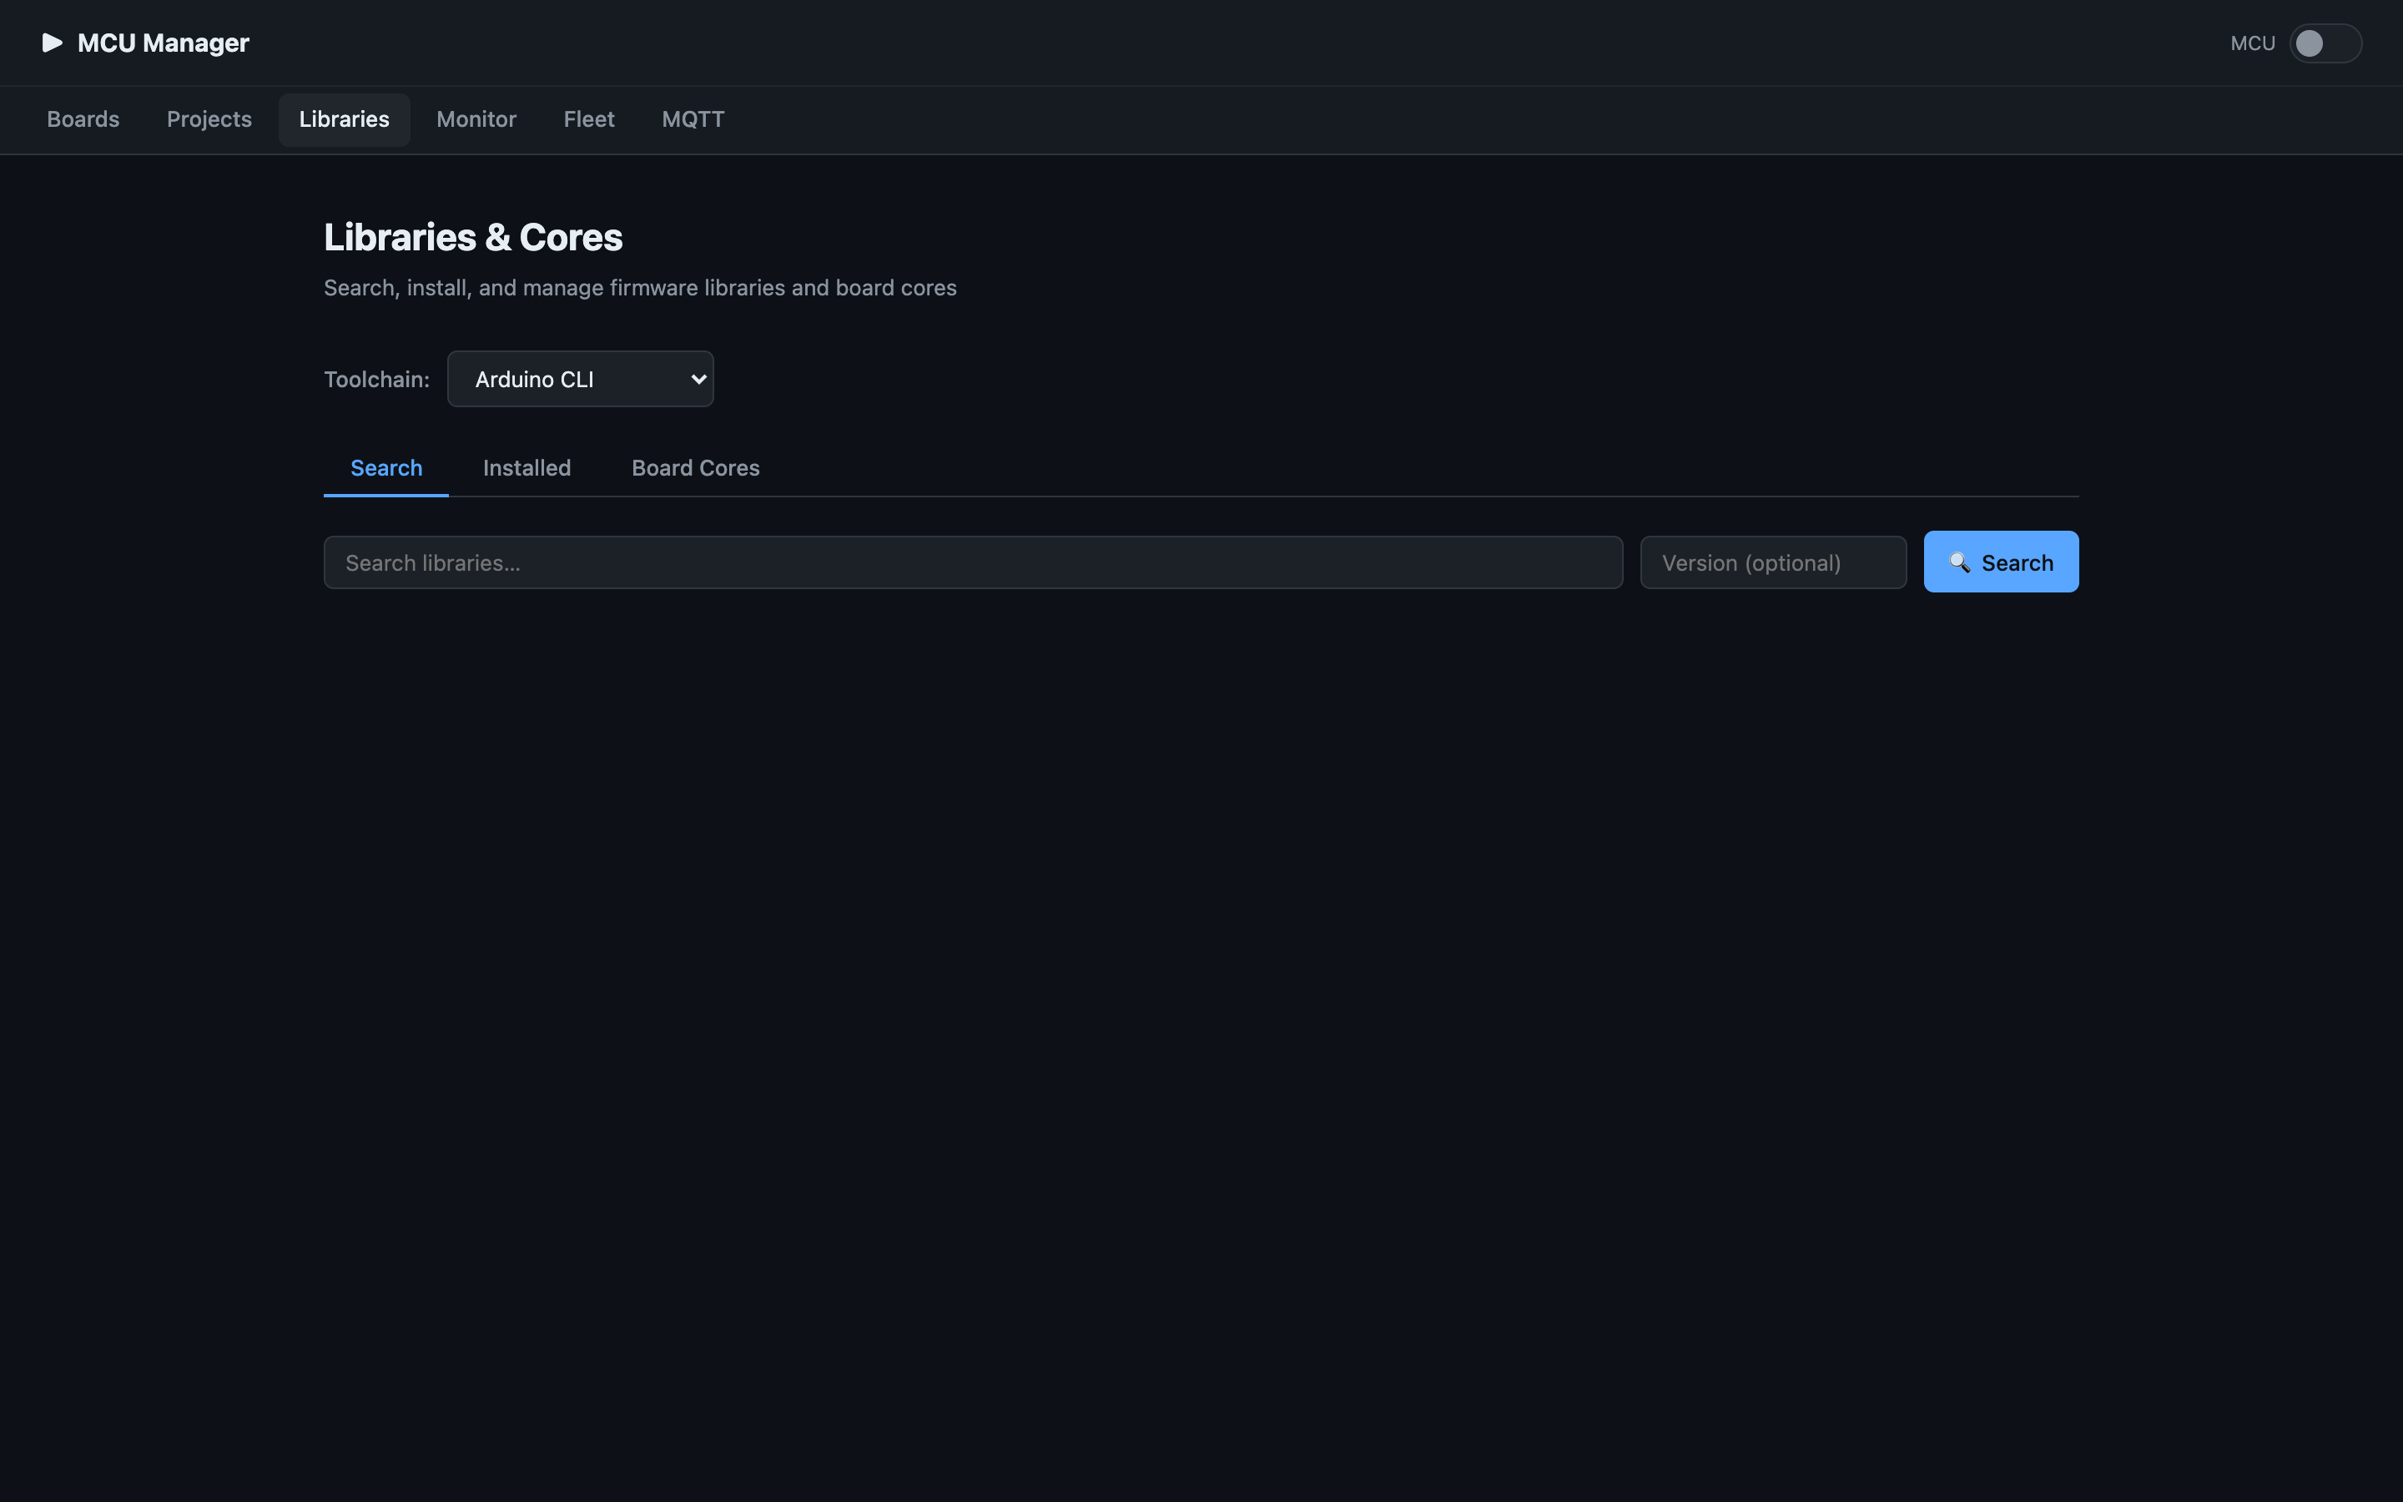Viewport: 2403px width, 1502px height.
Task: Click the MCU label beside the switch
Action: click(2252, 43)
